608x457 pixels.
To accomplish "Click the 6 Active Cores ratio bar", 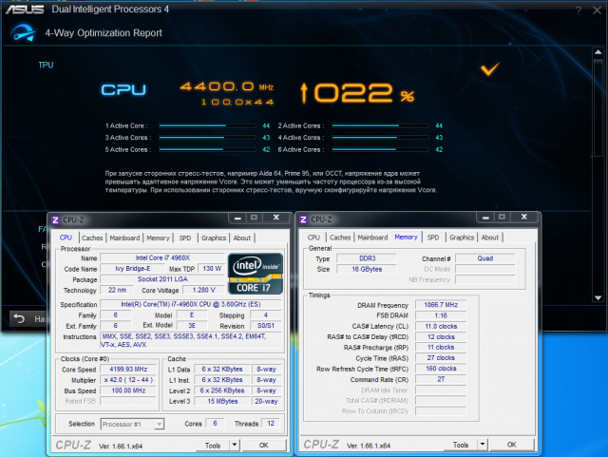I will click(x=380, y=149).
